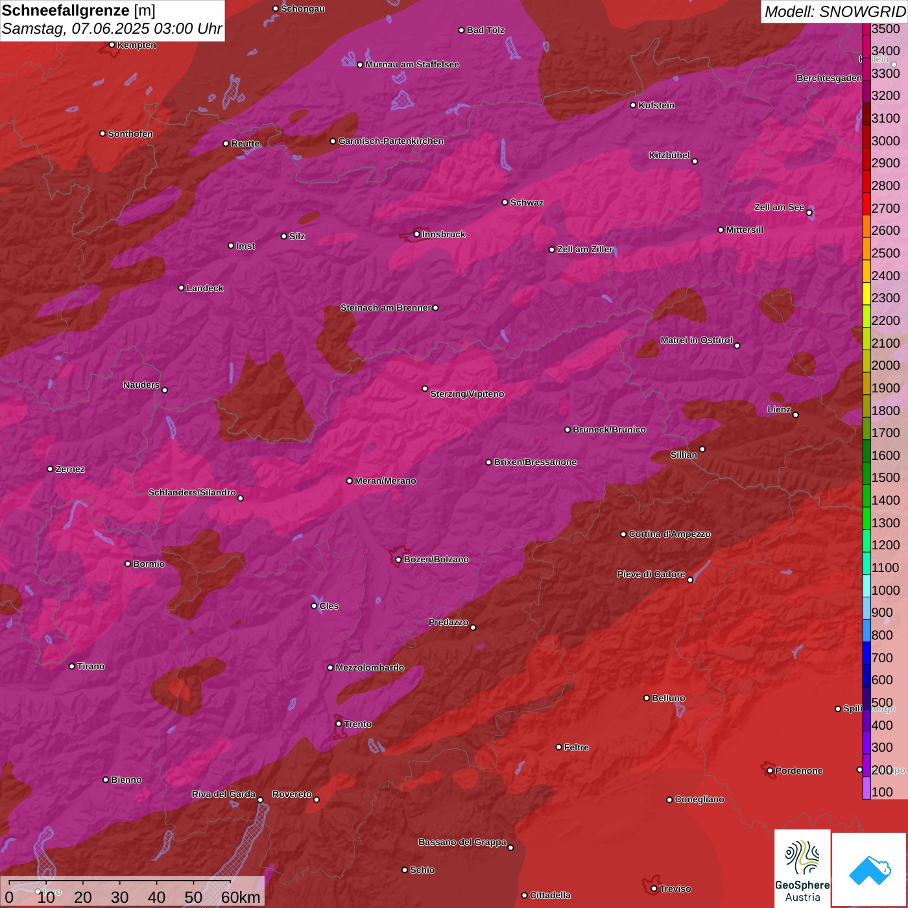Image resolution: width=908 pixels, height=908 pixels.
Task: Click the Bad Tölz location dot
Action: tap(461, 30)
